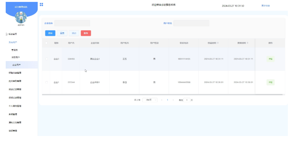Click the 企业名称 column header
The width and height of the screenshot is (291, 142).
coord(95,43)
